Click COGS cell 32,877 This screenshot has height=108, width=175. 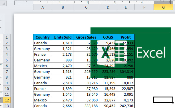pos(108,100)
